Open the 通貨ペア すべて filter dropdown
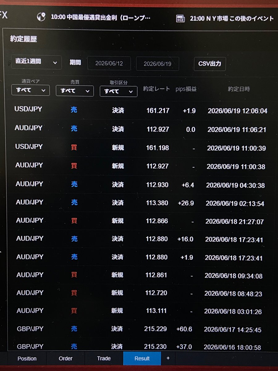 coord(30,91)
